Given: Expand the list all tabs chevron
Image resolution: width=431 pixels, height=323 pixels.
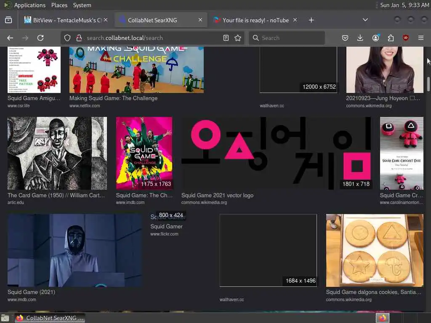Looking at the screenshot, I should [x=365, y=20].
